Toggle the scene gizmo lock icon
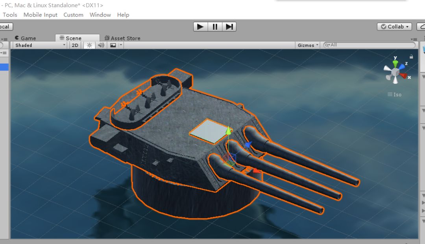Viewport: 425px width, 244px height. point(411,57)
